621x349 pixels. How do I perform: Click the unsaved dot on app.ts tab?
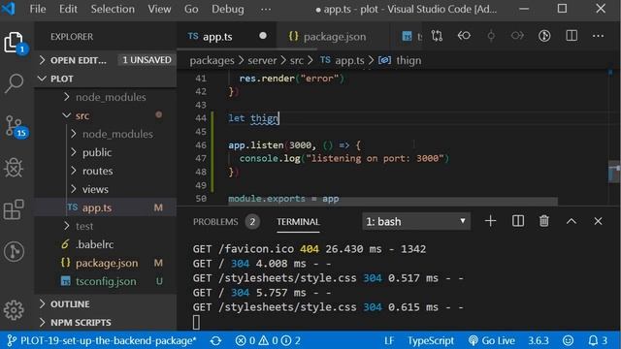pyautogui.click(x=263, y=36)
